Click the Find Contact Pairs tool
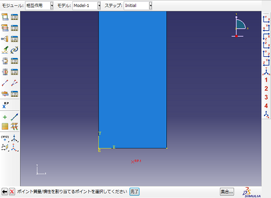 tap(5, 50)
